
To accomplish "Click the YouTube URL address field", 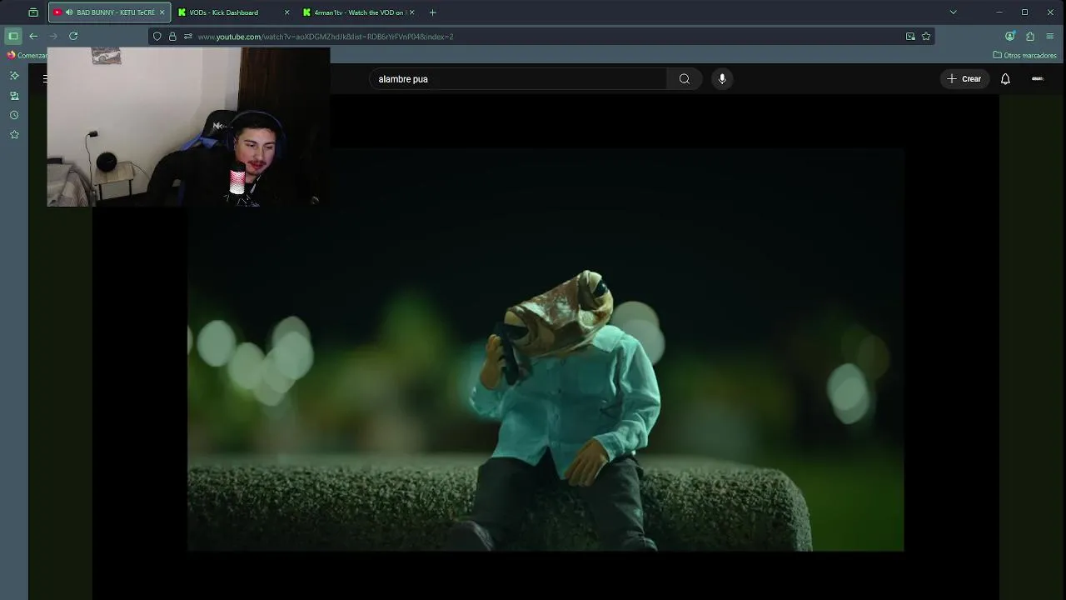I will [x=541, y=37].
